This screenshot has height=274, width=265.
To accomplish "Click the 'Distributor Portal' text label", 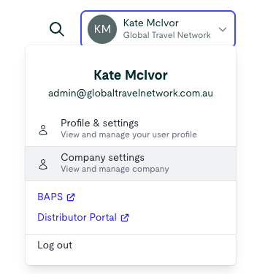I will (77, 217).
